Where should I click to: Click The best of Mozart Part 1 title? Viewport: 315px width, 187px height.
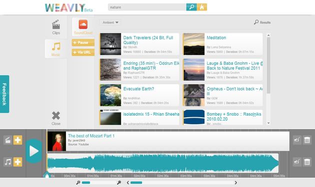(x=91, y=136)
